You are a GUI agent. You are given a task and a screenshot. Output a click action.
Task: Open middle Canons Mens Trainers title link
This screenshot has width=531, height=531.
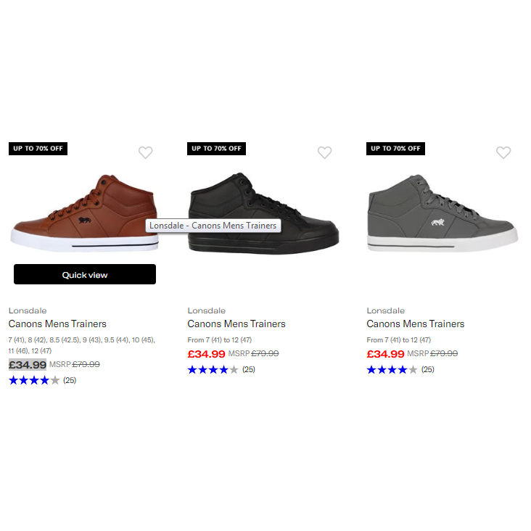coord(236,324)
